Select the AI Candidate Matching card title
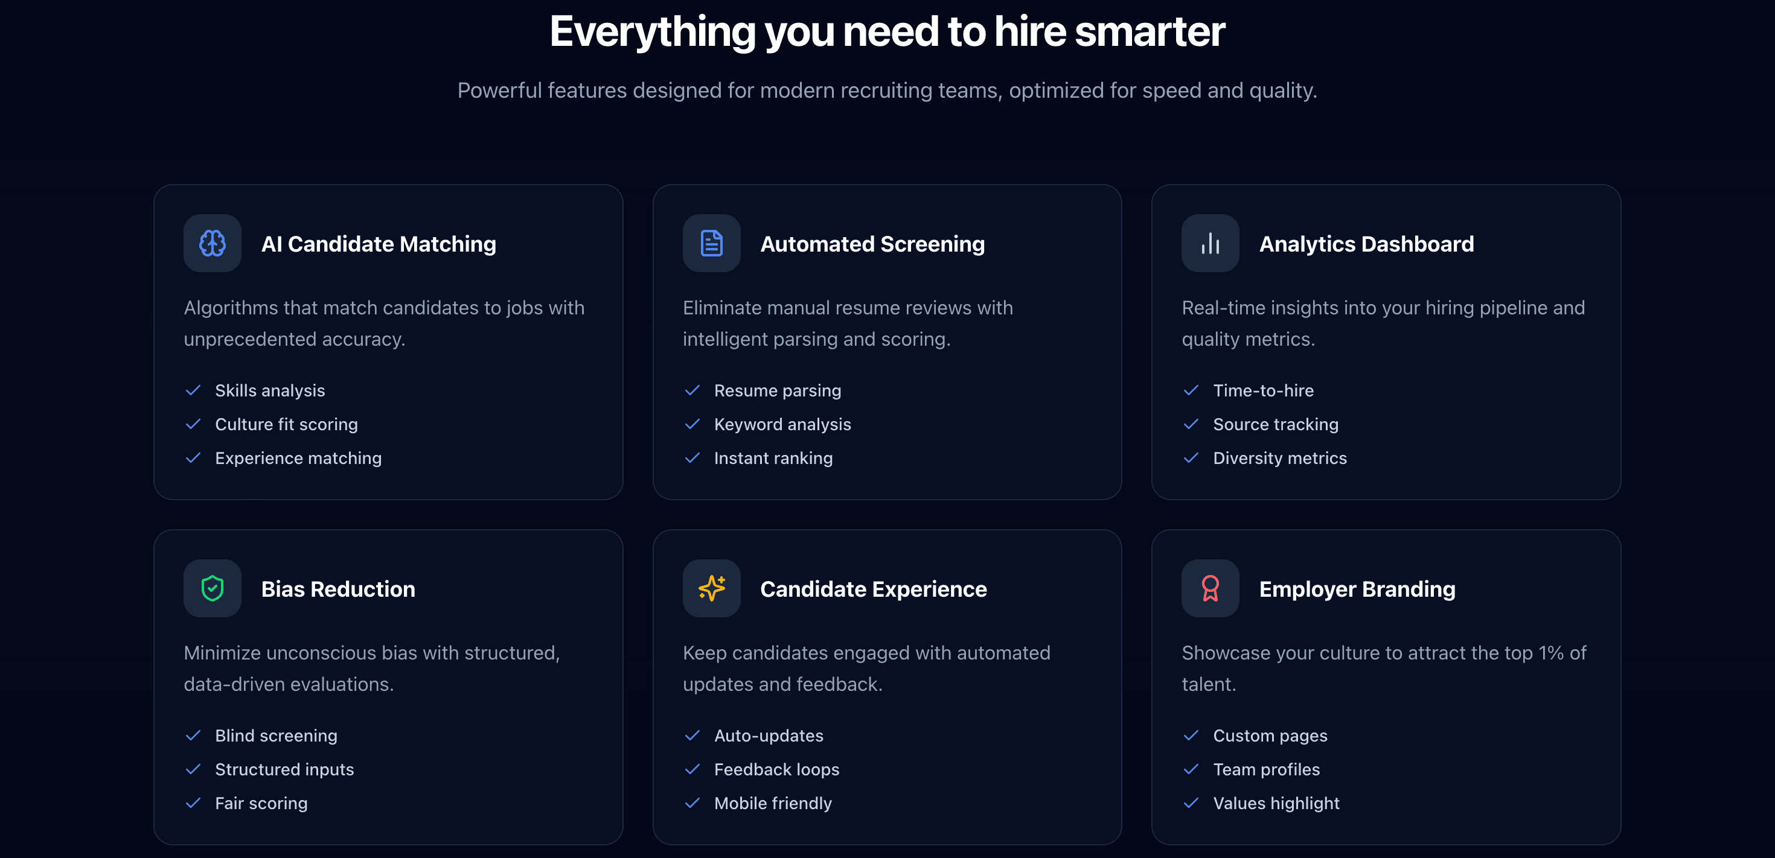Viewport: 1775px width, 858px height. (x=379, y=244)
